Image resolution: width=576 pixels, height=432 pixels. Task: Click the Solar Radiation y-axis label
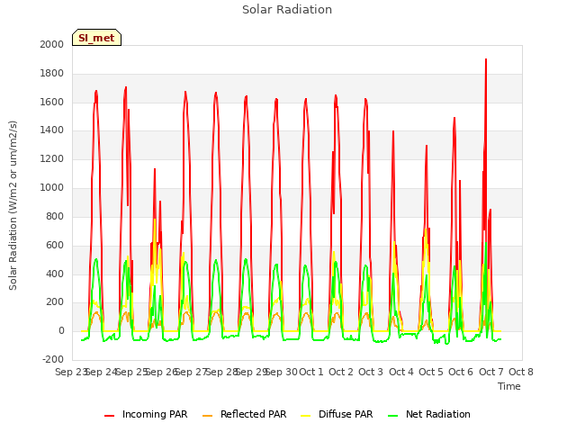pyautogui.click(x=13, y=205)
